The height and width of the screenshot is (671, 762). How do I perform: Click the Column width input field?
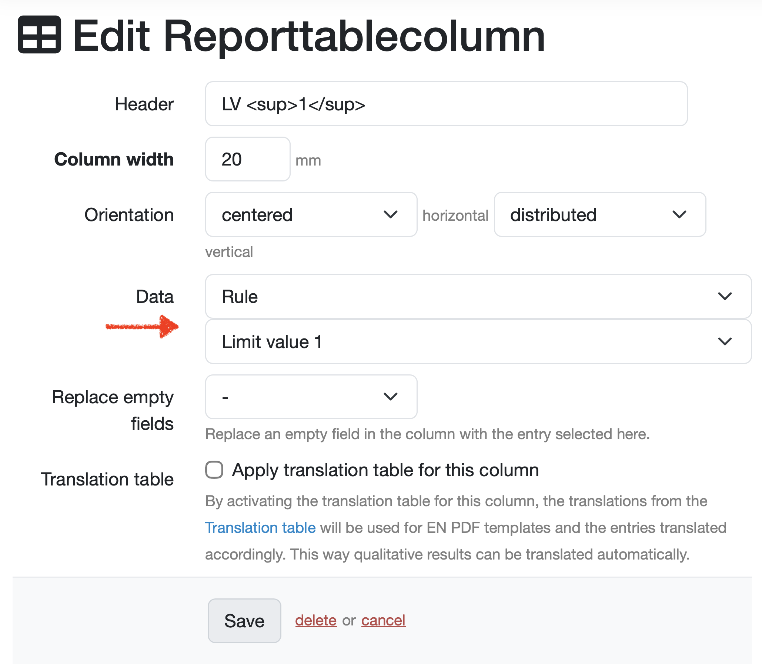248,160
